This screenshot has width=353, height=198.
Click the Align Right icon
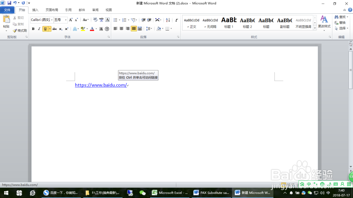[x=127, y=29]
